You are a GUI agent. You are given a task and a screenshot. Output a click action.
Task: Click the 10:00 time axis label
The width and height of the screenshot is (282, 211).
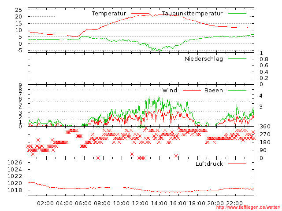click(121, 204)
